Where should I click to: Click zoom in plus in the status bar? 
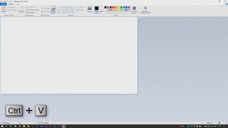(227, 123)
